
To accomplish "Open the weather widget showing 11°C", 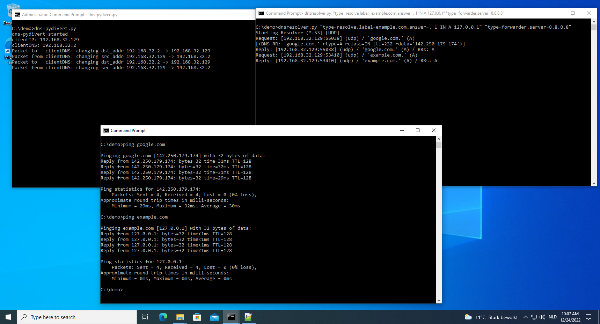I will (491, 317).
